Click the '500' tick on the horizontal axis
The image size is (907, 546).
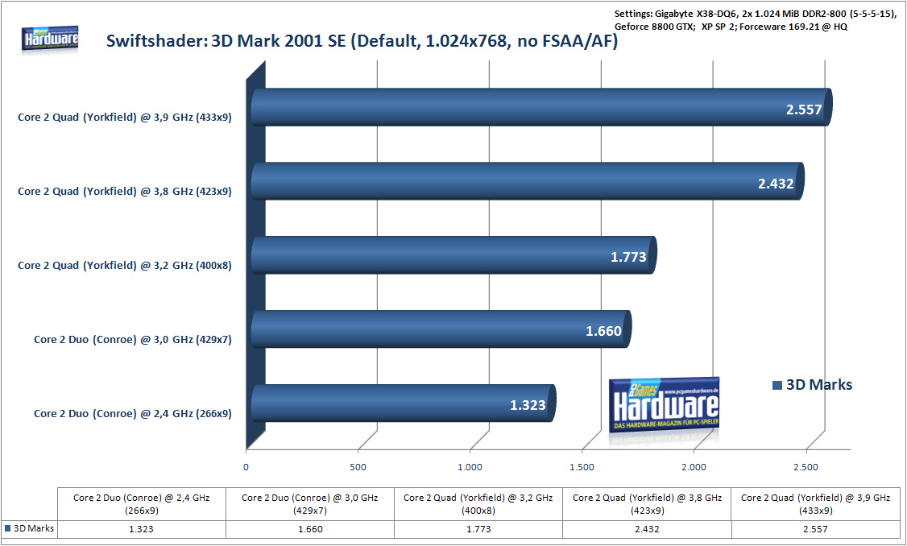click(358, 467)
